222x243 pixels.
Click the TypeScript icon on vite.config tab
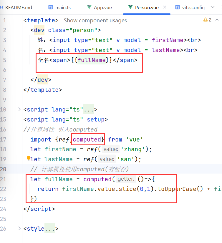pos(178,7)
